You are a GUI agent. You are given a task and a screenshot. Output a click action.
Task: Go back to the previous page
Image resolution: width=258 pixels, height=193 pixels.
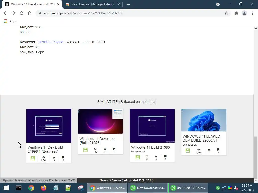click(6, 13)
